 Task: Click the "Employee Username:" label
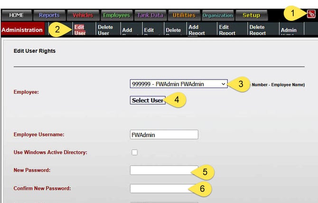39,134
